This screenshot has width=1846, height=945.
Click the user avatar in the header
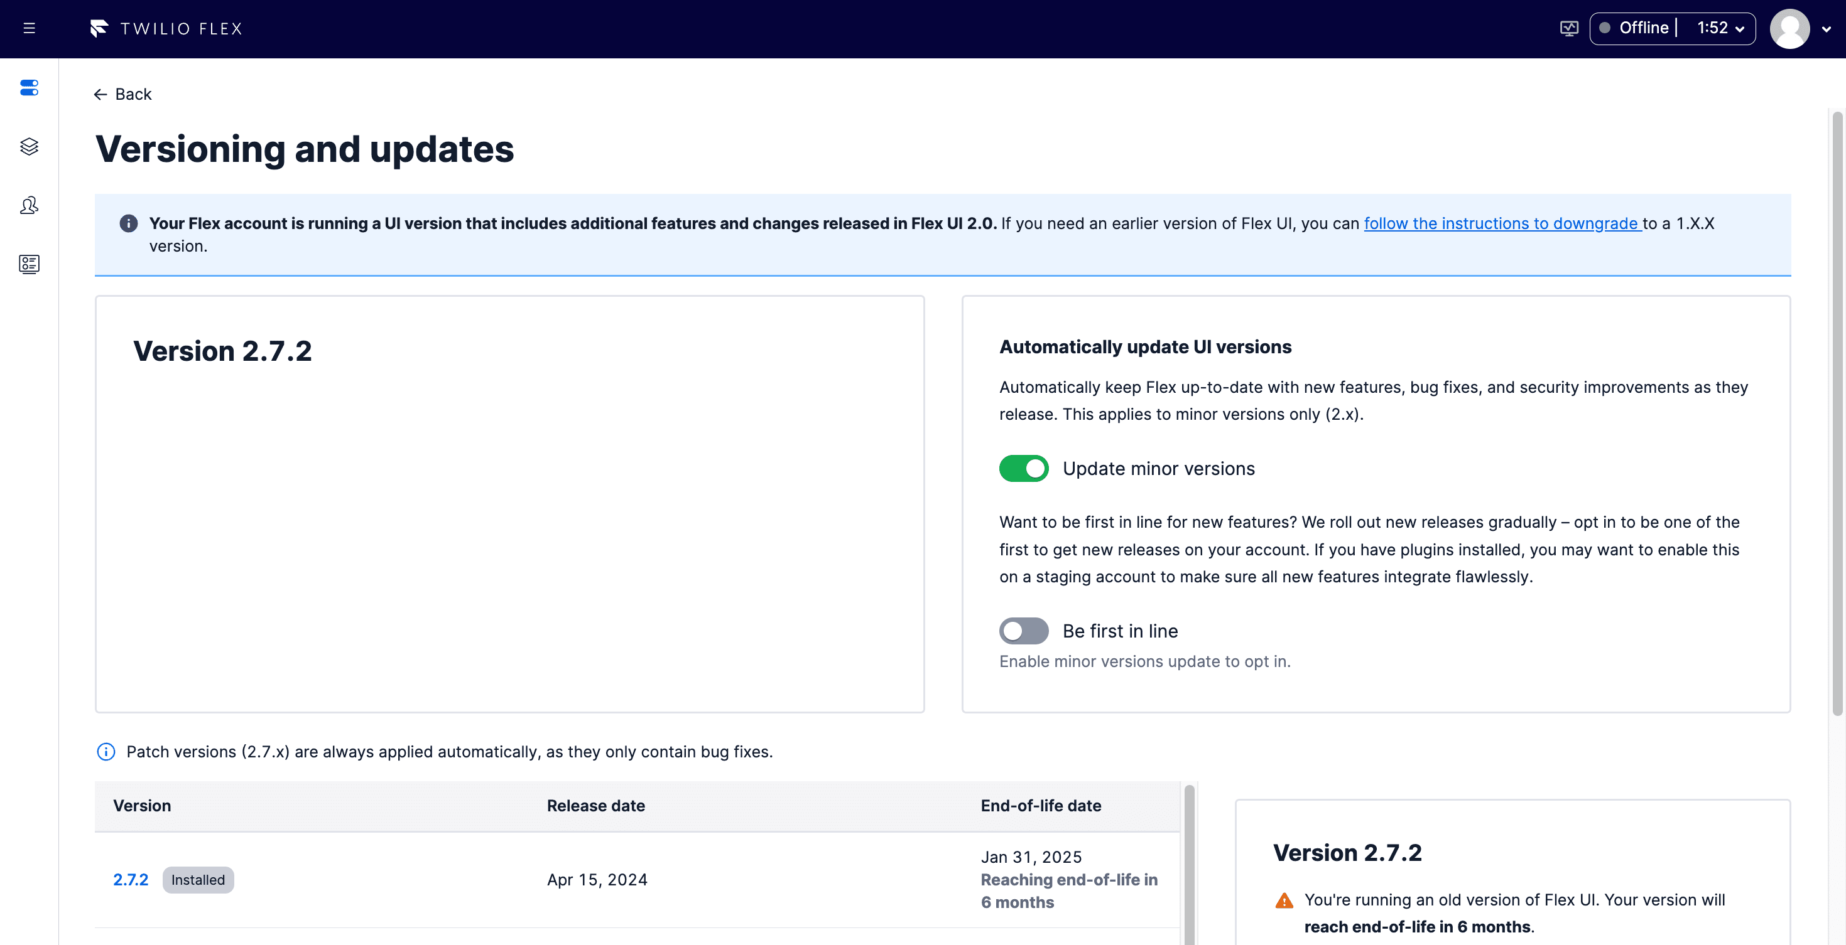(x=1789, y=29)
